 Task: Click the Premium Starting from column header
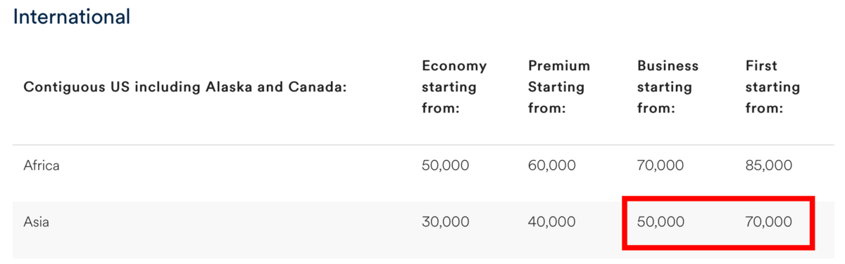pos(559,88)
